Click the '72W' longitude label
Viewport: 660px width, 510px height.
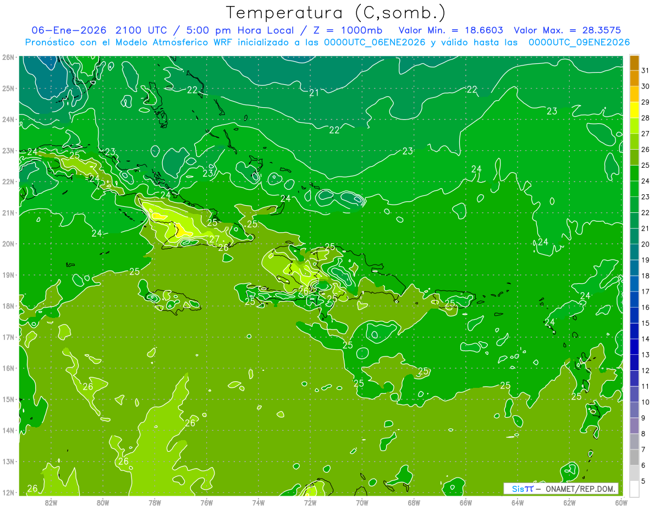click(x=310, y=502)
